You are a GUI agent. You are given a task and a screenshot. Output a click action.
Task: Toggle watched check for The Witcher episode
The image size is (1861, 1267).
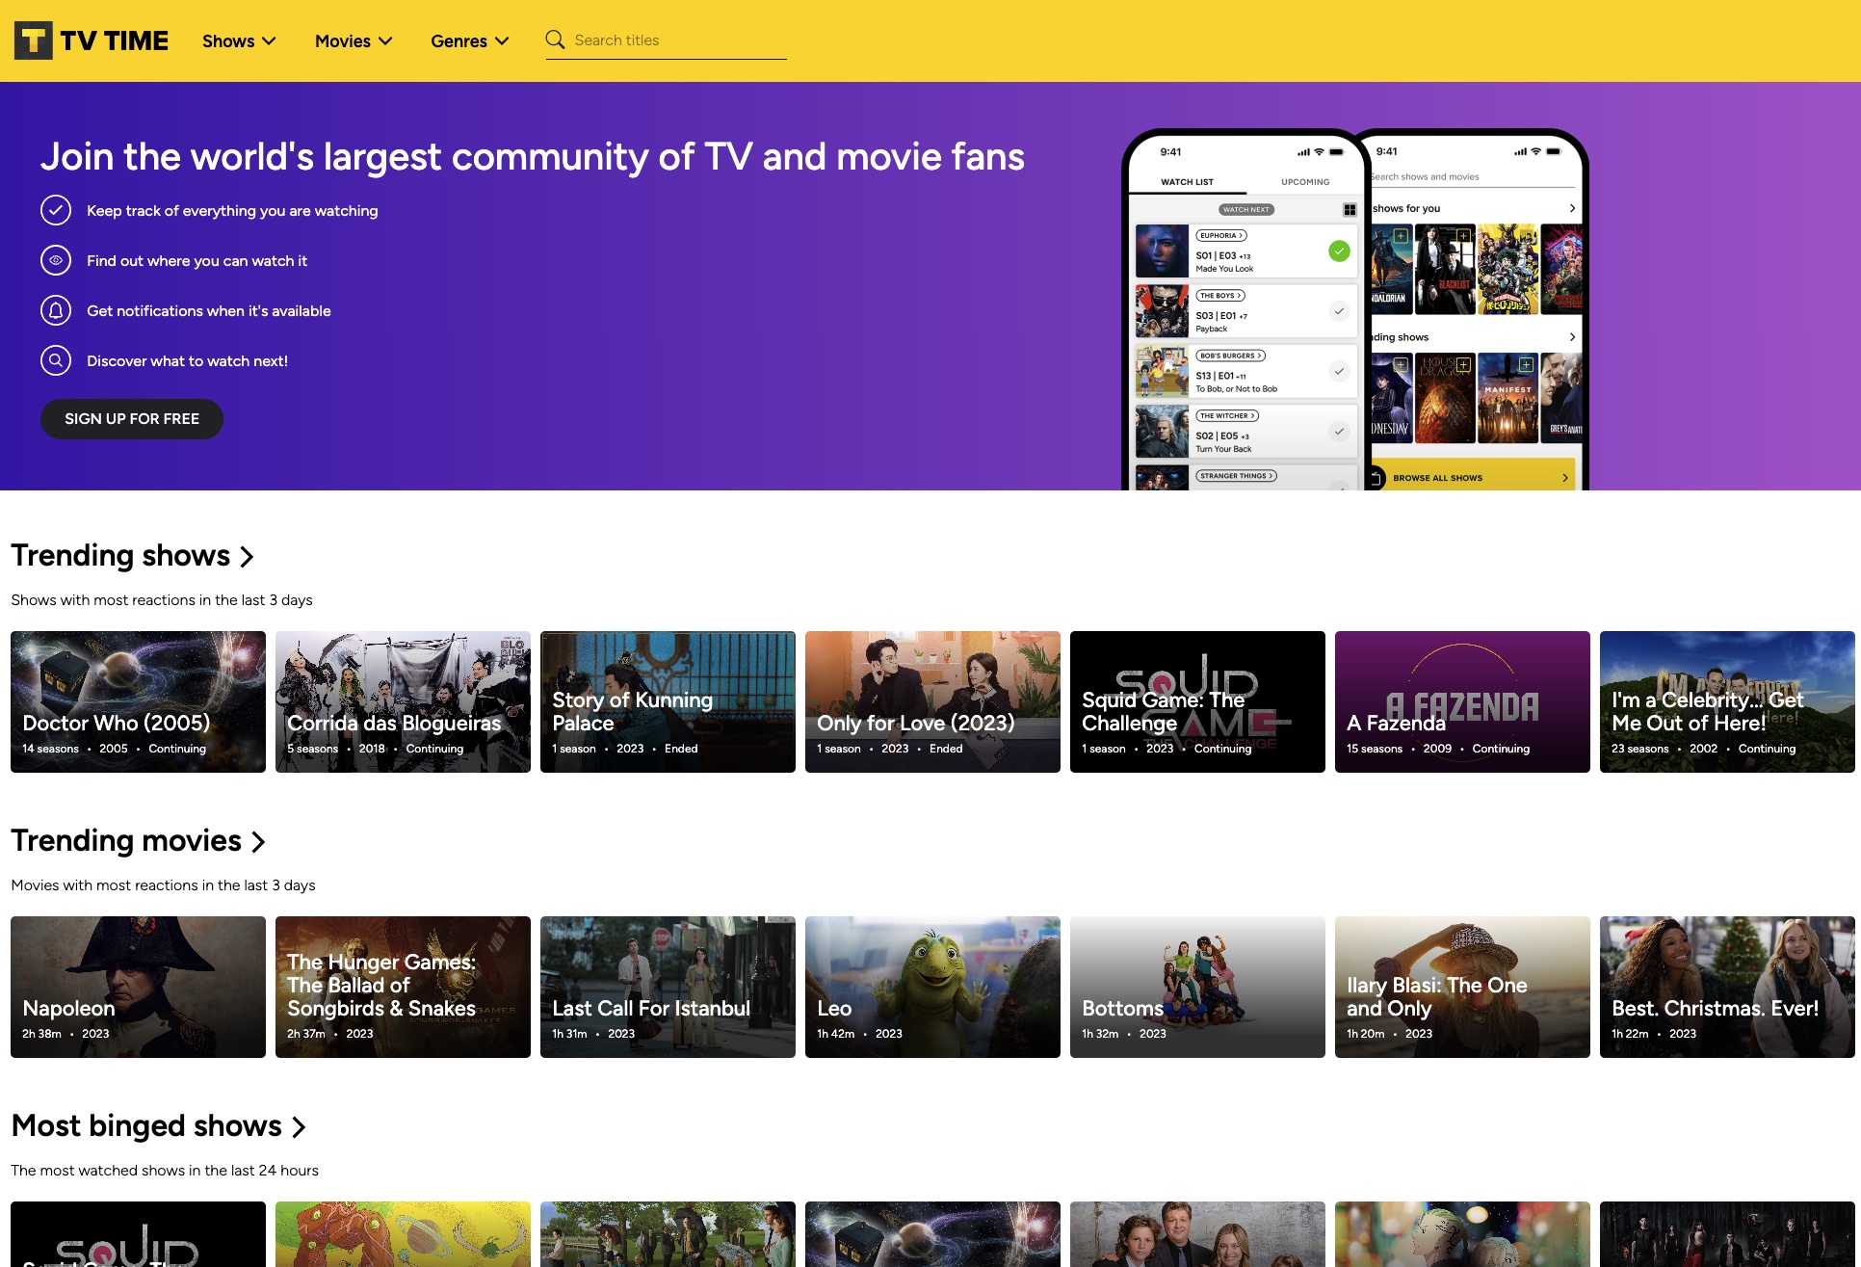point(1339,431)
